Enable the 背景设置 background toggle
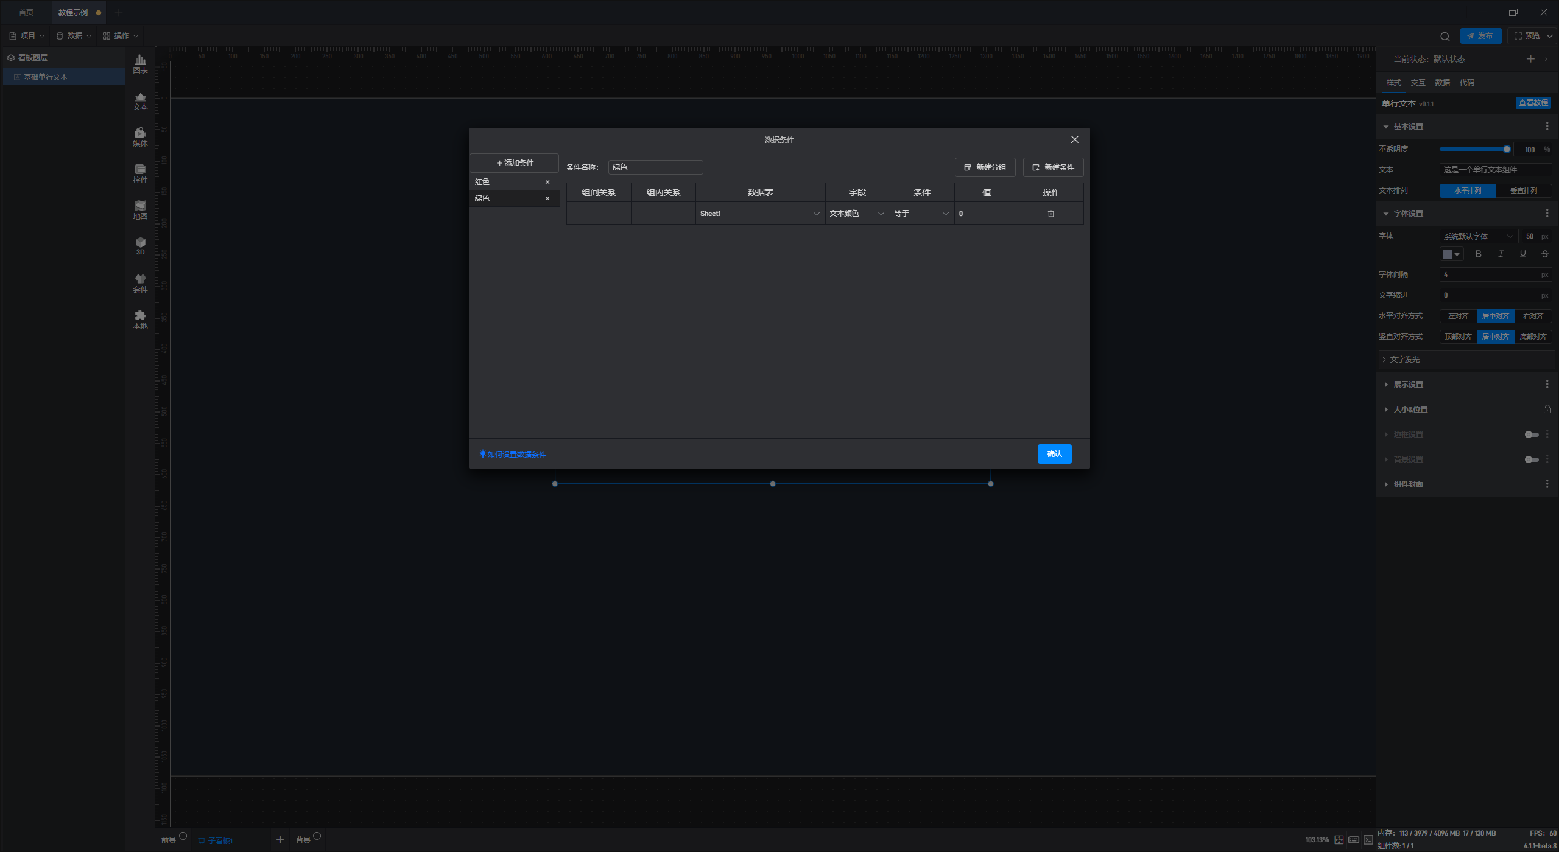1559x852 pixels. pos(1531,459)
